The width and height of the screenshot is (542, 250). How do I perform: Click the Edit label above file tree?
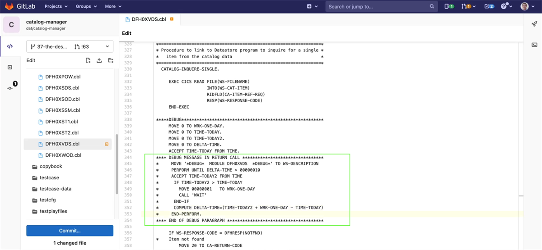(x=31, y=60)
